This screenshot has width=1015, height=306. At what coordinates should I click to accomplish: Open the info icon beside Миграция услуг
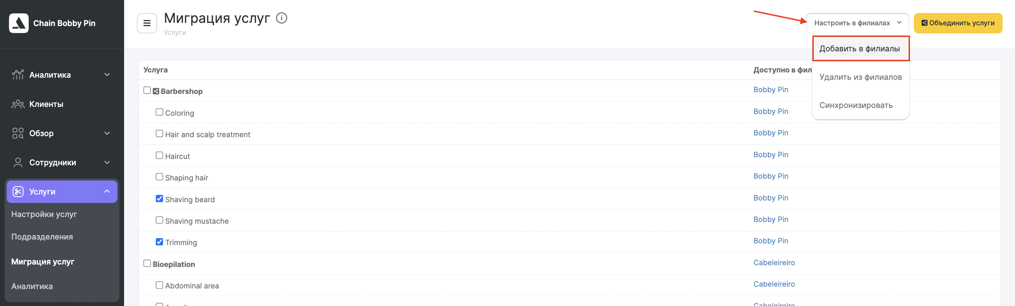(281, 18)
